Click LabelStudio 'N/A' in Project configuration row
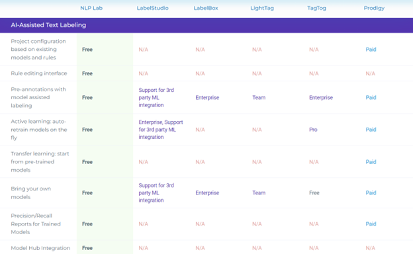 pos(143,50)
